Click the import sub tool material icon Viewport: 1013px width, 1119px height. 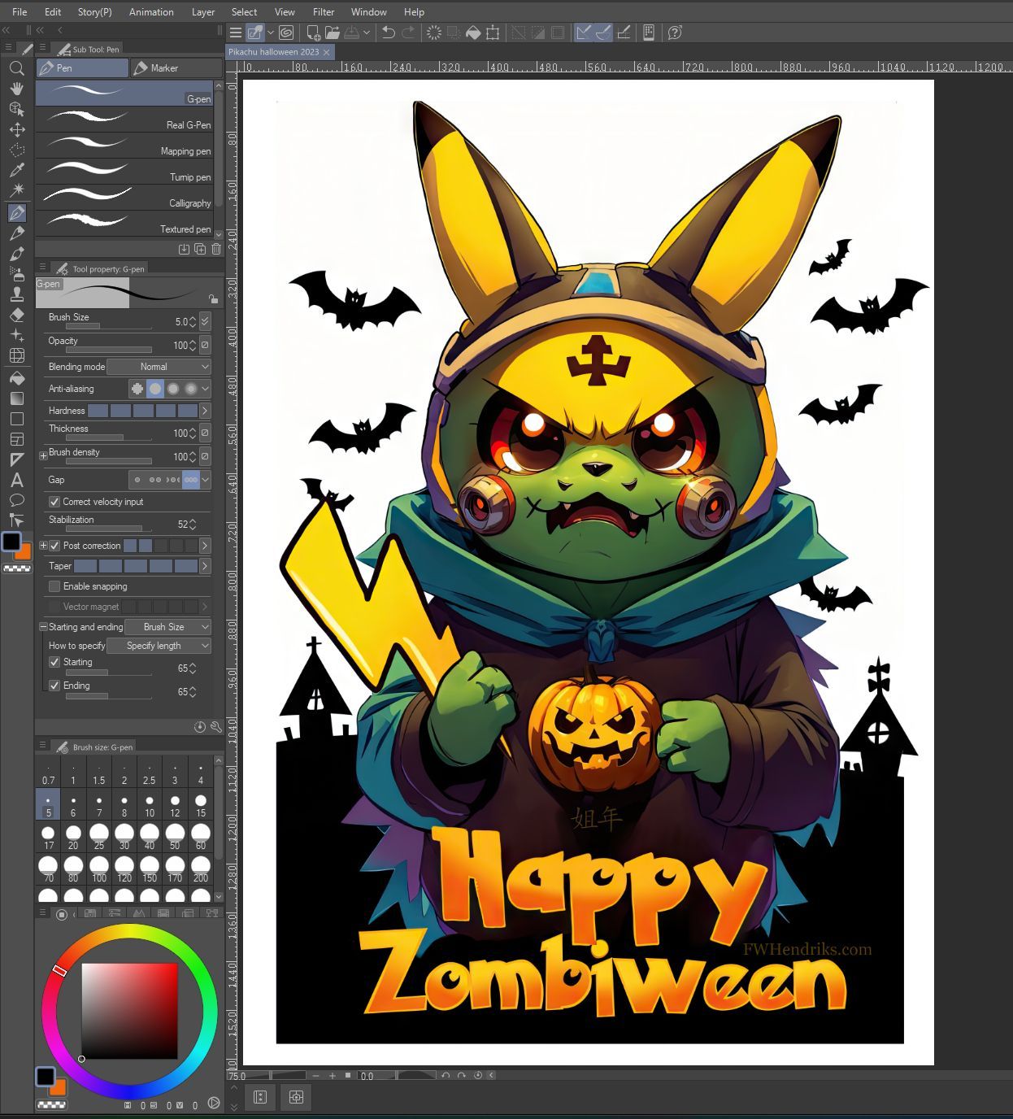pyautogui.click(x=184, y=249)
